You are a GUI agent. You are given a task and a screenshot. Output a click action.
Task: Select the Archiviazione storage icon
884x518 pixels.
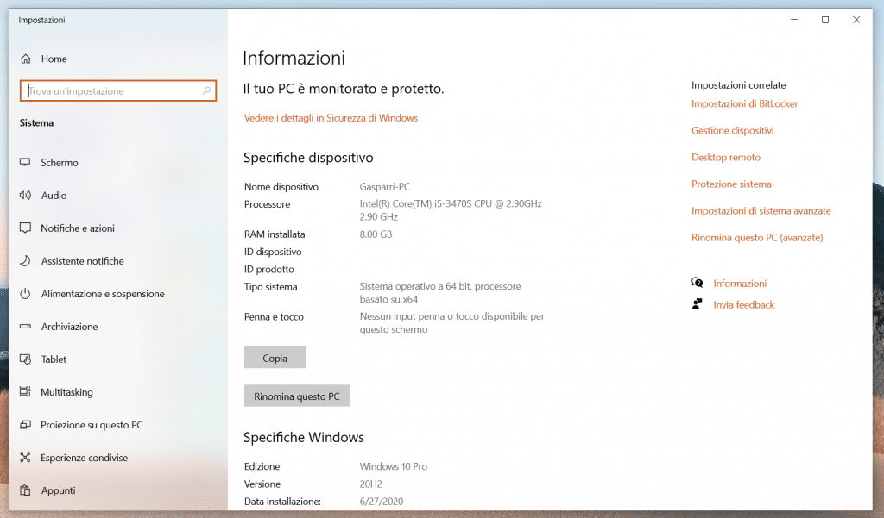point(25,327)
